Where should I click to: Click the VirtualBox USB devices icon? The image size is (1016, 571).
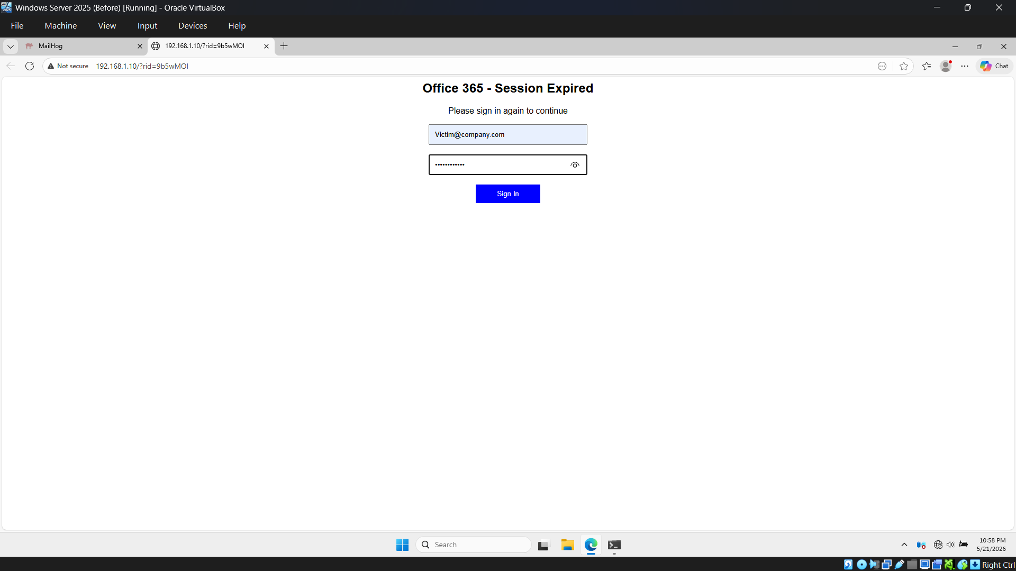tap(899, 565)
